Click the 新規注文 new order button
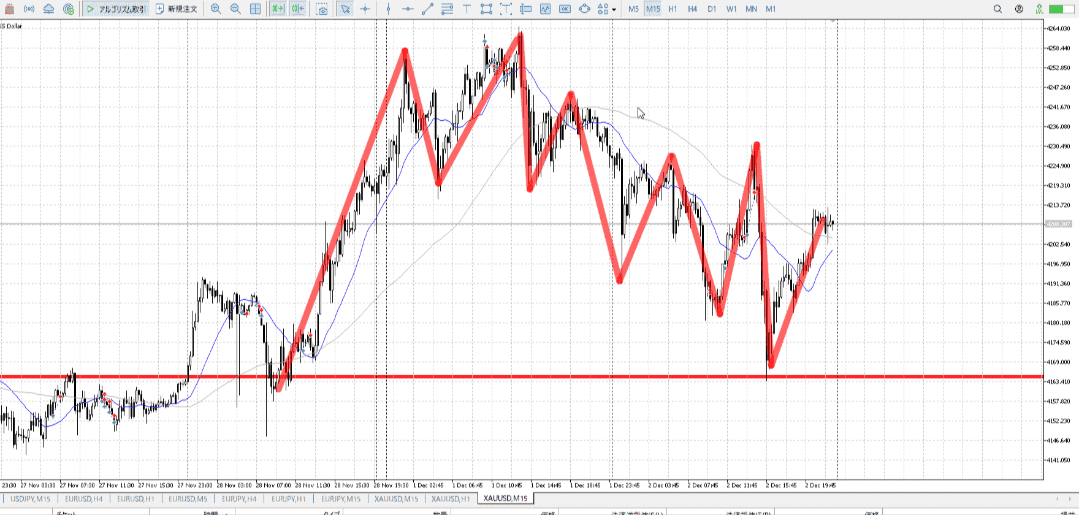The image size is (1079, 515). coord(177,9)
